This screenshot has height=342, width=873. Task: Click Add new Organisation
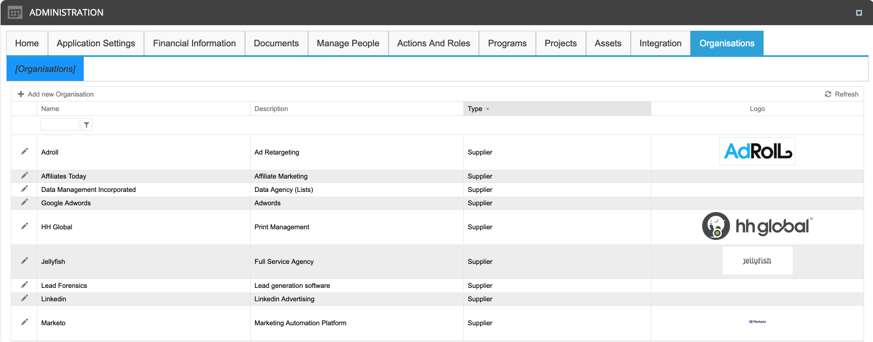56,94
